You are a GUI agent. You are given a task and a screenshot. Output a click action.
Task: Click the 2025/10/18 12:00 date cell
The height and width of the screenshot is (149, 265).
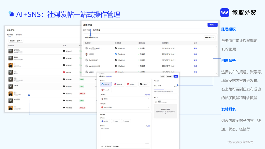point(168,54)
